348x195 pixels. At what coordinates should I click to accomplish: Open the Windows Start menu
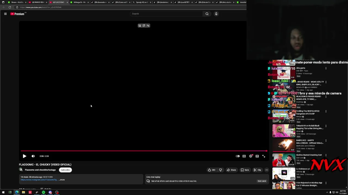3,192
